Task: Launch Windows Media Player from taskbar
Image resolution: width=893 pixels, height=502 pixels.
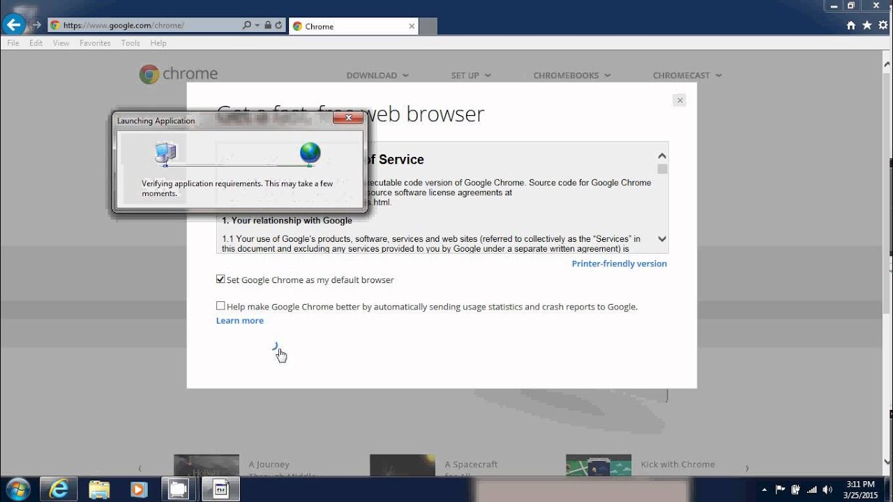Action: [x=139, y=489]
